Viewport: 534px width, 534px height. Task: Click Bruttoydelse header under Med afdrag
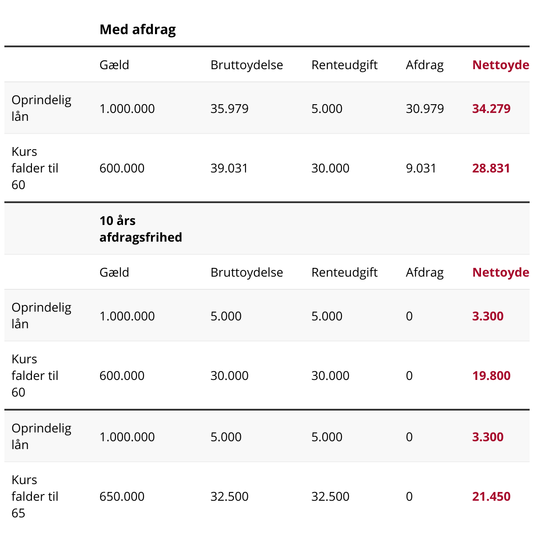(246, 65)
